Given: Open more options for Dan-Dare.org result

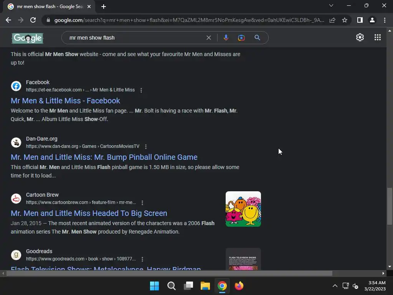Looking at the screenshot, I should (x=145, y=146).
